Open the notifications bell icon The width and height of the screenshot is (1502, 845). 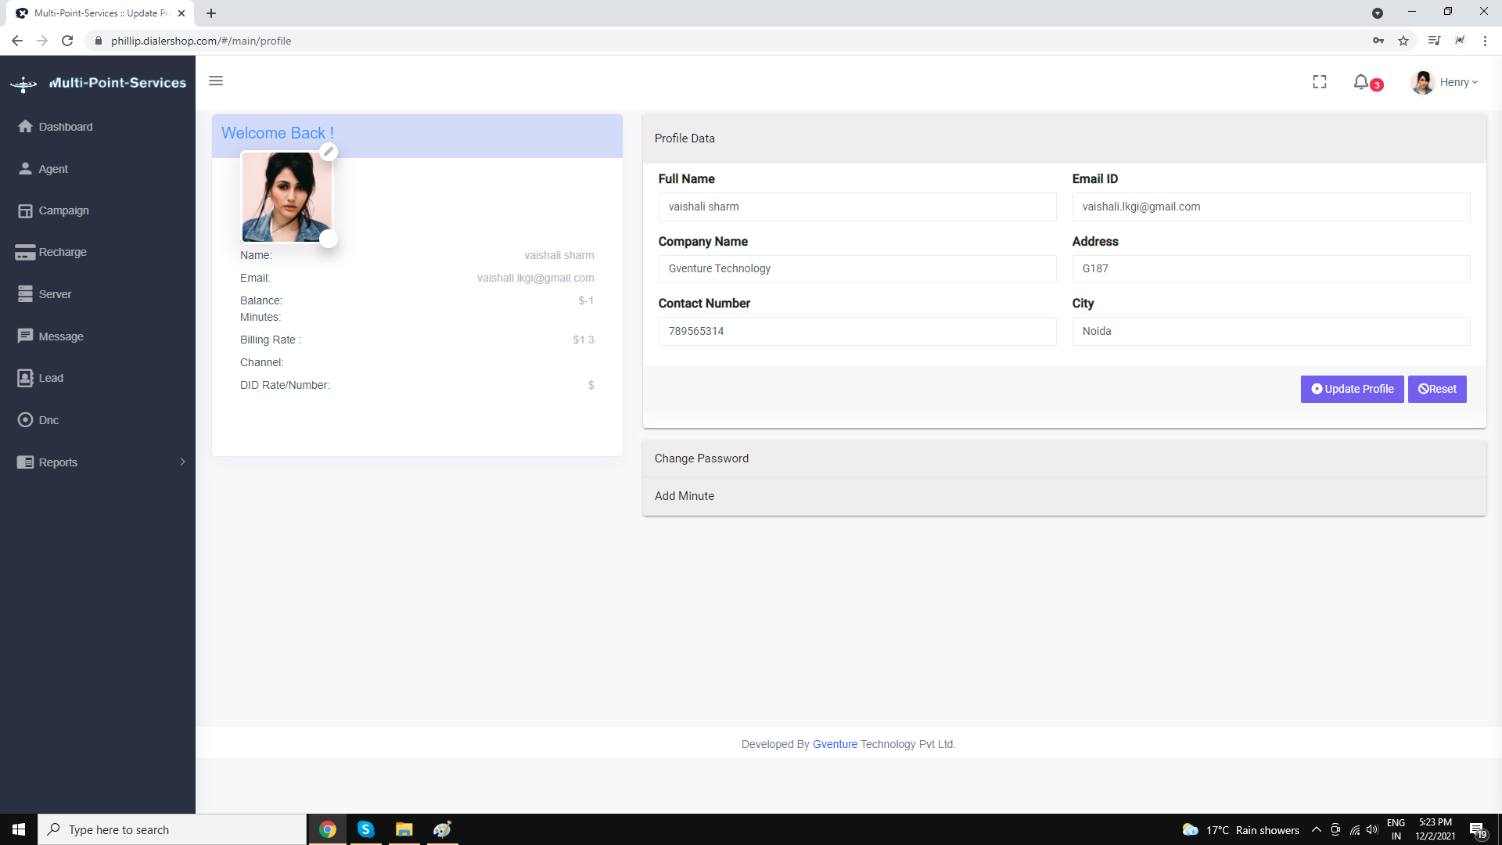point(1361,81)
